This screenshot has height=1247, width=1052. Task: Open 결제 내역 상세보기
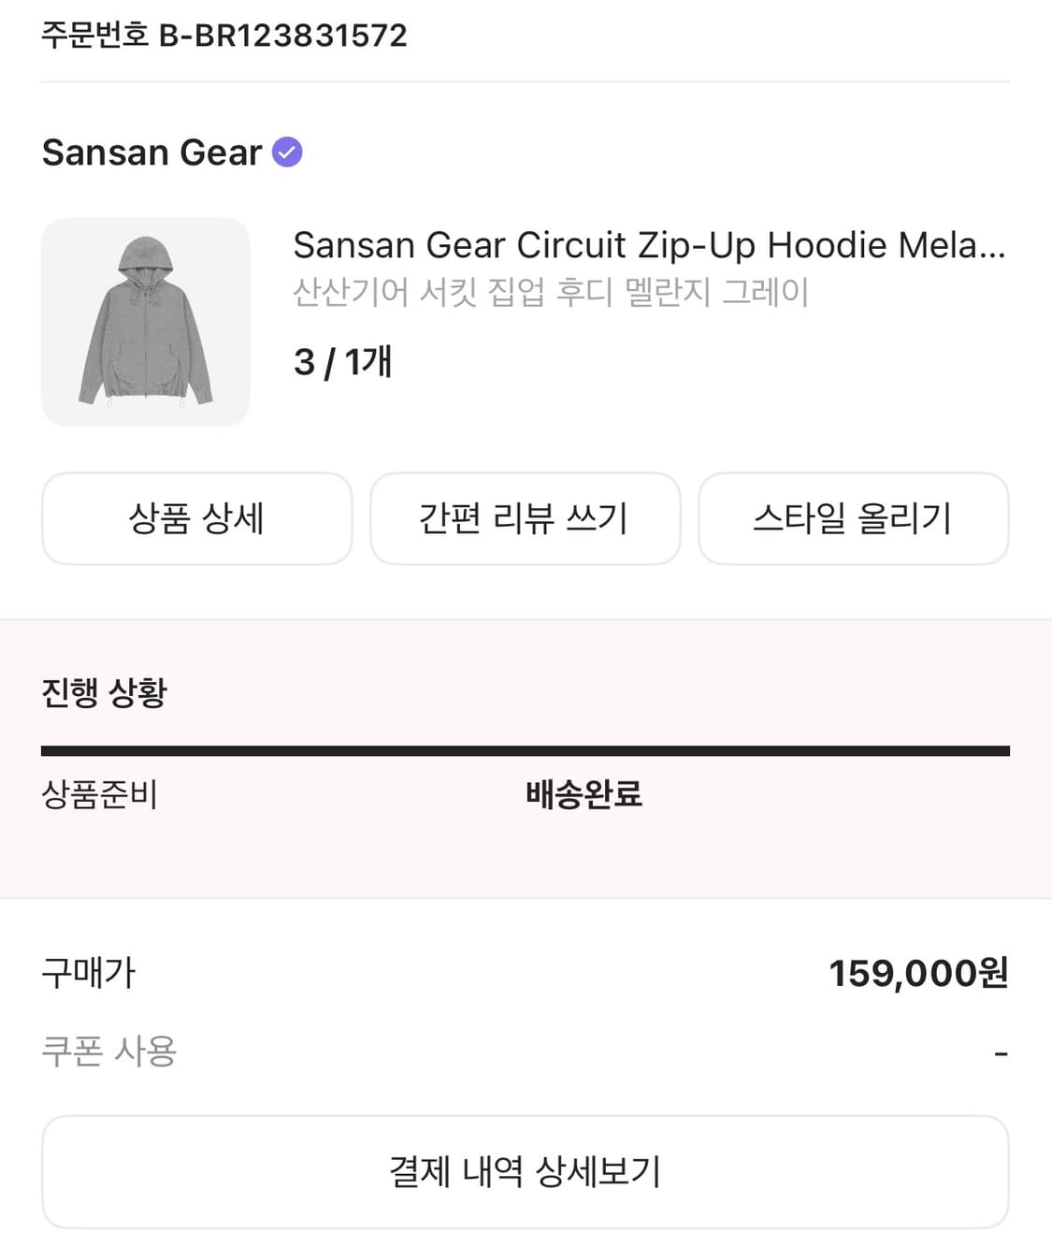coord(525,1171)
